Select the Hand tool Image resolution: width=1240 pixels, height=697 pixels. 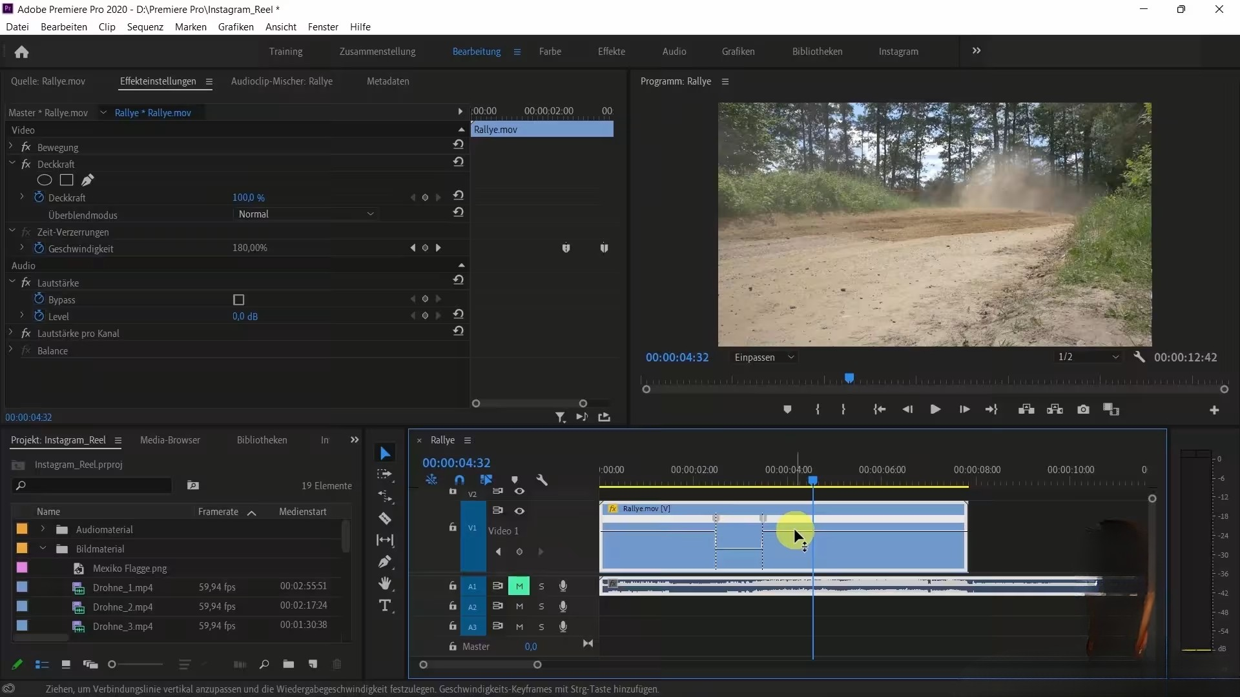click(385, 583)
